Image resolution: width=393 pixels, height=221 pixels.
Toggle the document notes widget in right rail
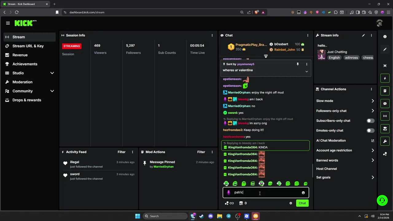[385, 91]
